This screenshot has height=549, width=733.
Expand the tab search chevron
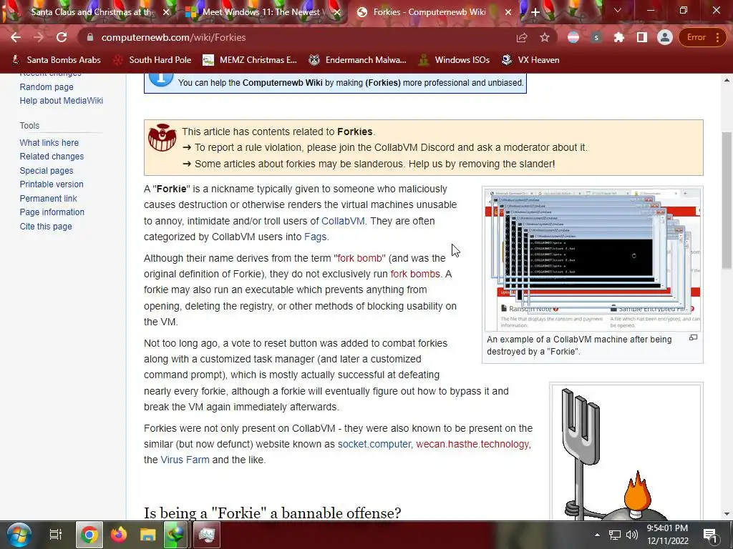tap(618, 10)
